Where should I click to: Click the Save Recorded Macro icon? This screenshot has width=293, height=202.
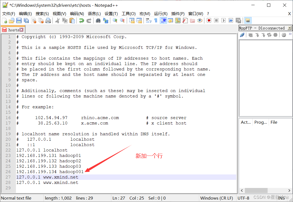238,21
